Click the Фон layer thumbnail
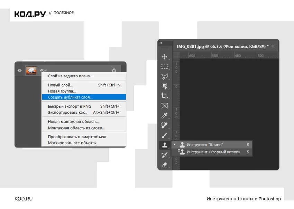Screen dimensions: 294x209 click(31, 70)
